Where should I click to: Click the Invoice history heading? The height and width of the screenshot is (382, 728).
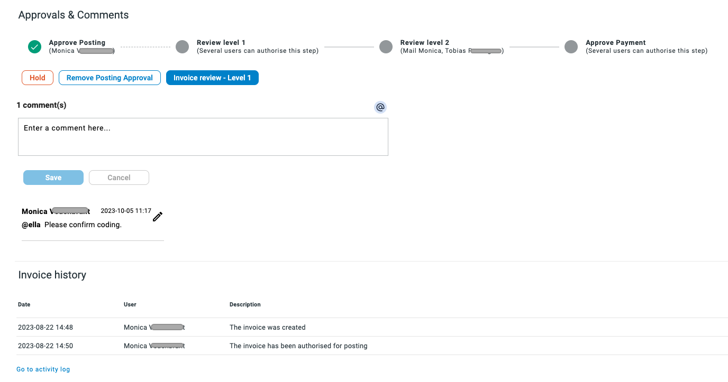(x=52, y=275)
